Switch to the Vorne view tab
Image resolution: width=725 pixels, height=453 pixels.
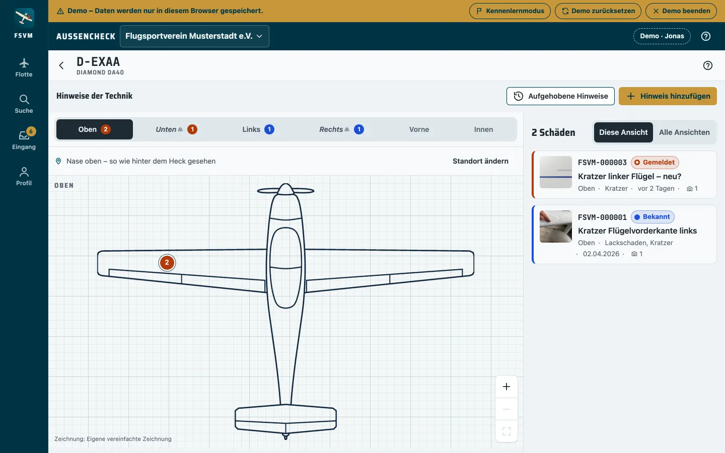pyautogui.click(x=419, y=129)
